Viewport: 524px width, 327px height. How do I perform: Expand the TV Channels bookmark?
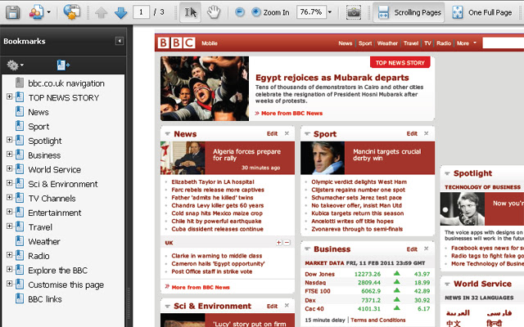point(9,197)
